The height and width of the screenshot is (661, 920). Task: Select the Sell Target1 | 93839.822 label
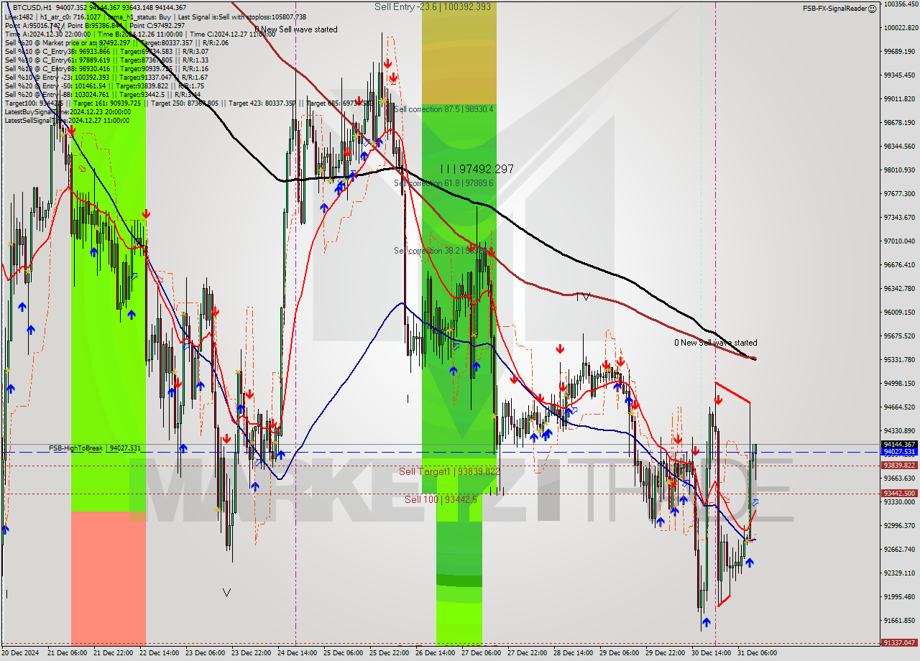[449, 471]
